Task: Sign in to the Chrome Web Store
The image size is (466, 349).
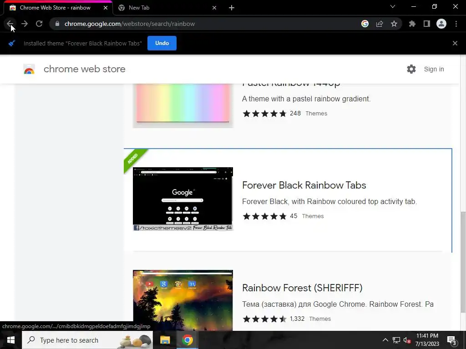Action: pyautogui.click(x=434, y=69)
